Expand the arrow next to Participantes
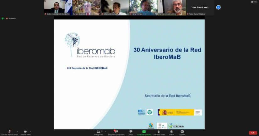Screen dimensions: 259x136 (105, 132)
